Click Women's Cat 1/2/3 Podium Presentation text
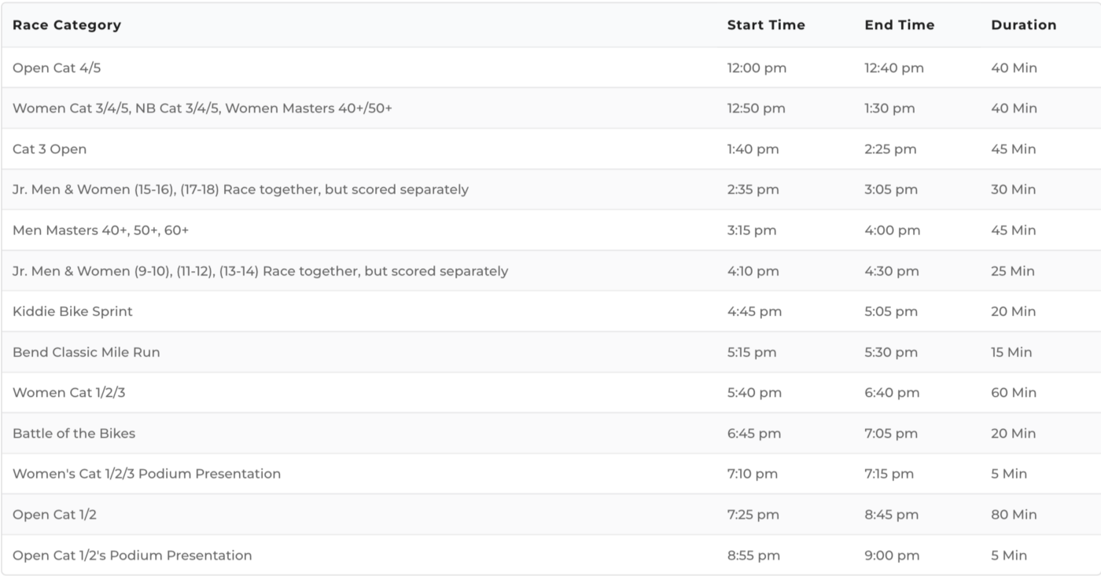The width and height of the screenshot is (1101, 576). pos(146,474)
